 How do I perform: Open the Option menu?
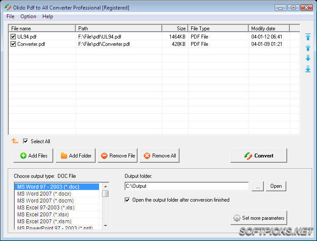[28, 16]
